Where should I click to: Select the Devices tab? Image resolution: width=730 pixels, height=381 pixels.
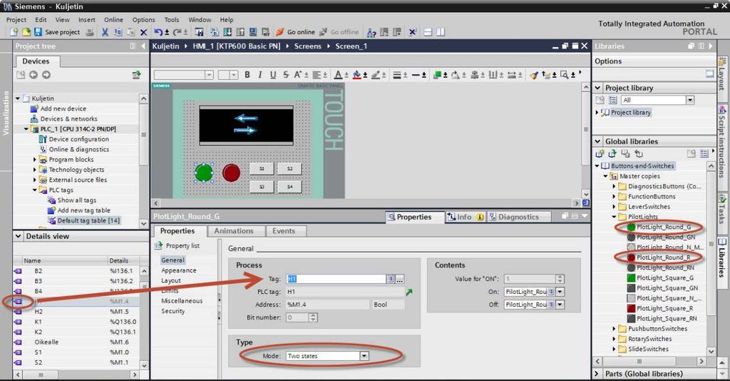[x=36, y=61]
